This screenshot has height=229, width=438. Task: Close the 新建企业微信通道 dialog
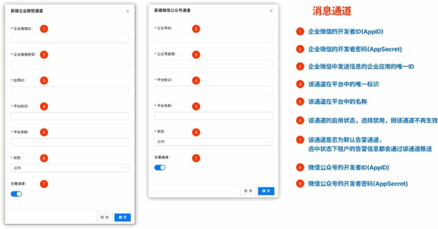coord(128,11)
